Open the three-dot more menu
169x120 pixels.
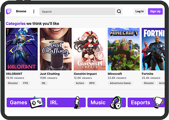pyautogui.click(x=34, y=11)
